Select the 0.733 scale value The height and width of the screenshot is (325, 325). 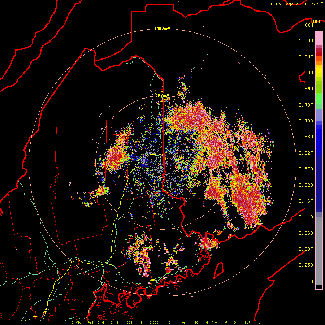pos(306,121)
